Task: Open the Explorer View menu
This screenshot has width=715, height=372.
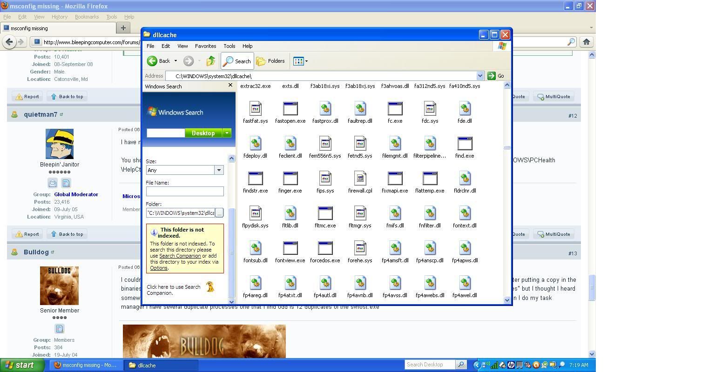Action: click(x=182, y=46)
